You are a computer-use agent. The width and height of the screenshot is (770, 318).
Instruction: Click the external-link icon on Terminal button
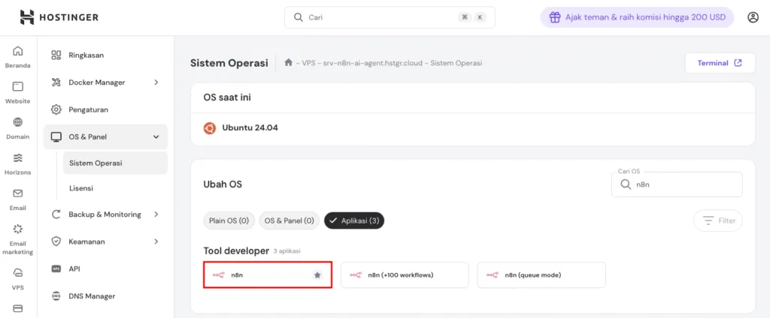coord(738,63)
